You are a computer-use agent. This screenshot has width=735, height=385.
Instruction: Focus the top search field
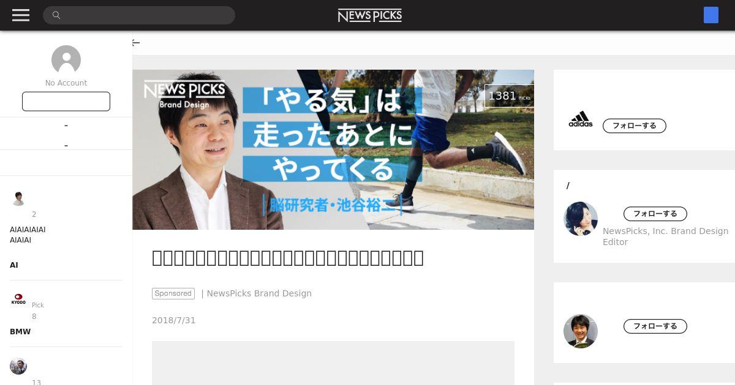tap(139, 15)
